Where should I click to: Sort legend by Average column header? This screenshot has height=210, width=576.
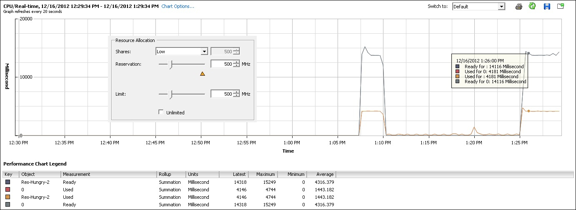[x=321, y=174]
